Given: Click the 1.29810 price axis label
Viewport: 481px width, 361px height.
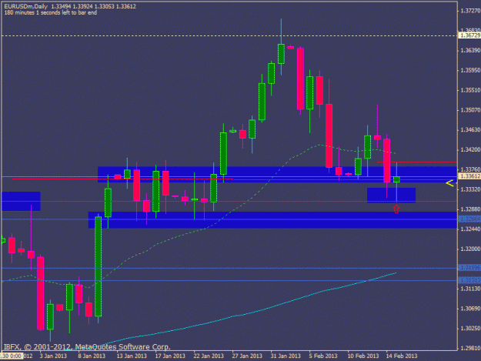Looking at the screenshot, I should point(470,348).
